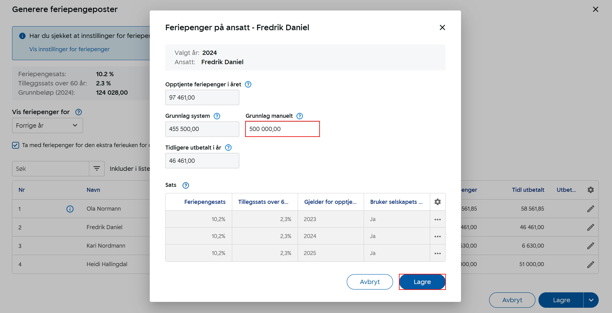Sort by Gjelder for opptjeningsår column header
Viewport: 612px width, 313px height.
pos(330,202)
